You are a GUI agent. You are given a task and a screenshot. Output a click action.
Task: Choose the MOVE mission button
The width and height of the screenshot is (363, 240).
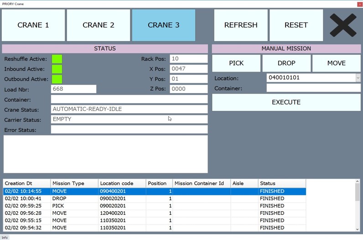click(337, 63)
